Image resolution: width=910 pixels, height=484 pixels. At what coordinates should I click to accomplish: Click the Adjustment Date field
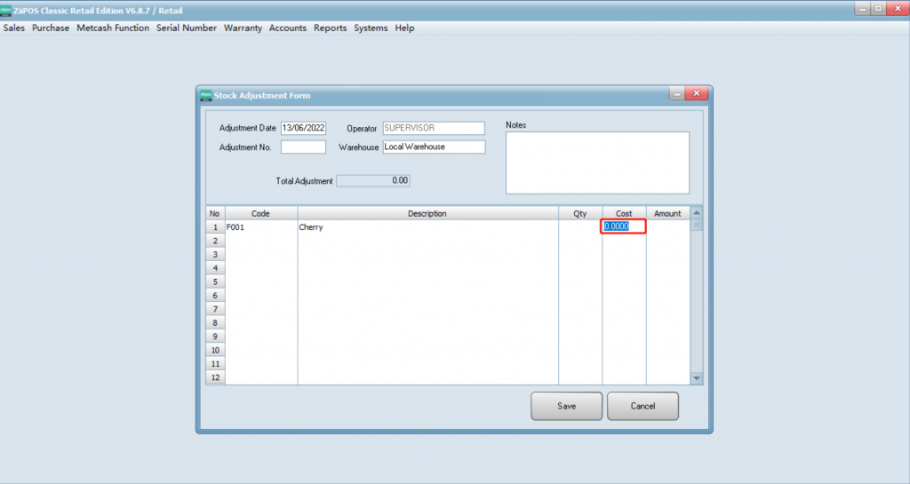(303, 128)
